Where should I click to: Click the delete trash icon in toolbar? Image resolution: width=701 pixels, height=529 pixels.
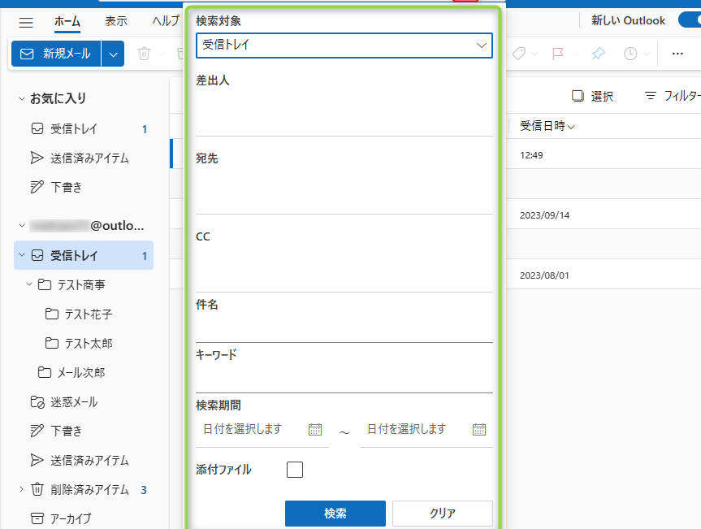coord(144,54)
